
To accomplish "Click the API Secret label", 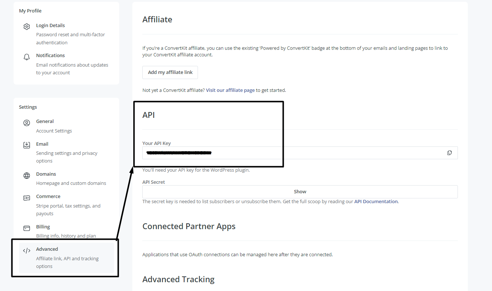I will coord(154,182).
